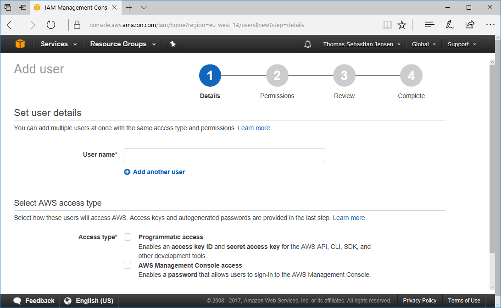Viewport: 501px width, 308px height.
Task: Click the pin shortcut icon in AWS navbar
Action: point(173,44)
